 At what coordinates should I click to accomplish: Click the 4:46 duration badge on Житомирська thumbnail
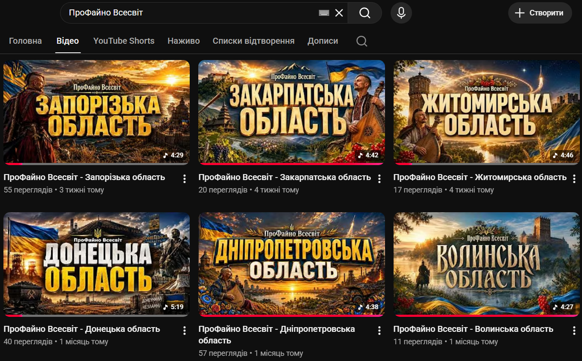tap(563, 155)
